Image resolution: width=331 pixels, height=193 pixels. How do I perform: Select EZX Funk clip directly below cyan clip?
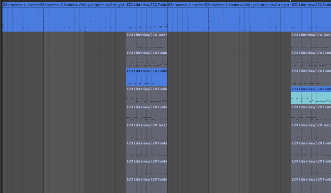coord(311,114)
